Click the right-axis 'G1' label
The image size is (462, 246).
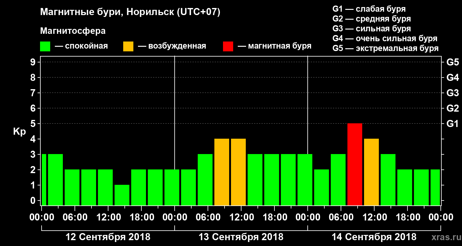click(x=452, y=124)
